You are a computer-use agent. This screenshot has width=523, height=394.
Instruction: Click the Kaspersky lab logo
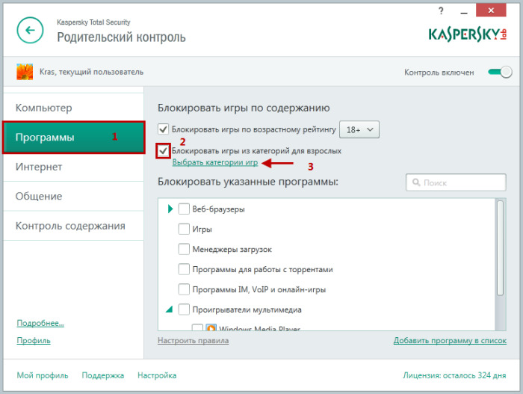click(x=467, y=35)
